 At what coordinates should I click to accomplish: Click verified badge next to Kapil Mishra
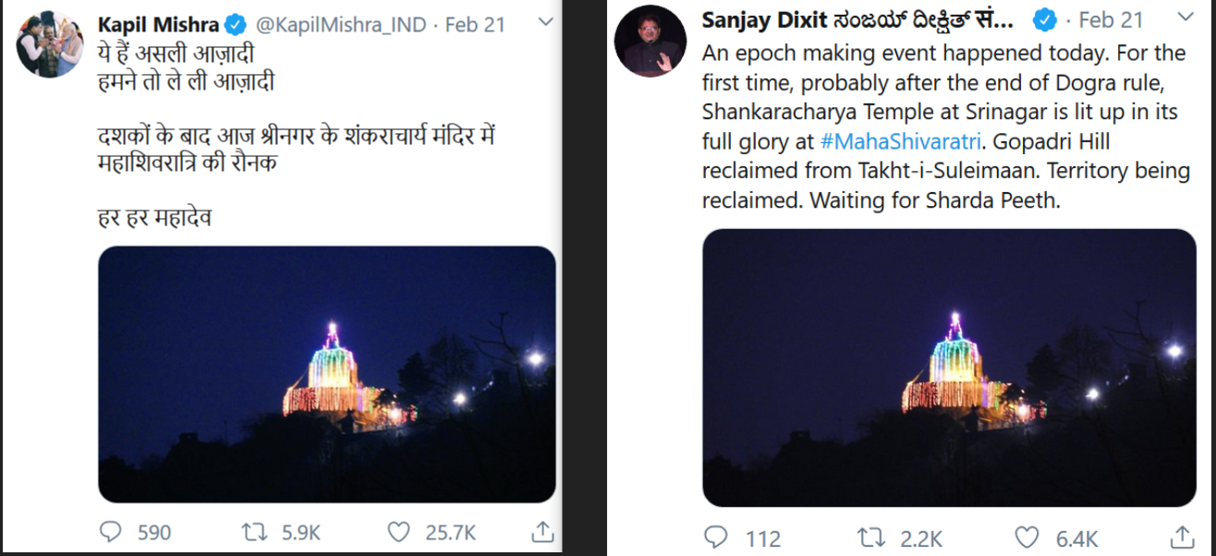click(x=236, y=22)
